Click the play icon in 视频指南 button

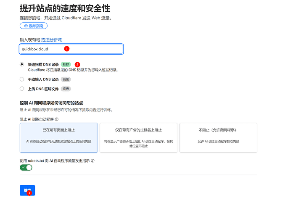click(x=26, y=26)
